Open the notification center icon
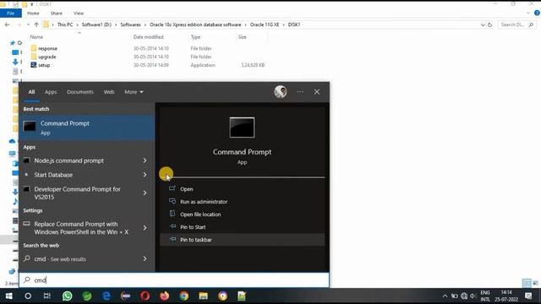Screen dimensions: 541x304 tap(528, 296)
